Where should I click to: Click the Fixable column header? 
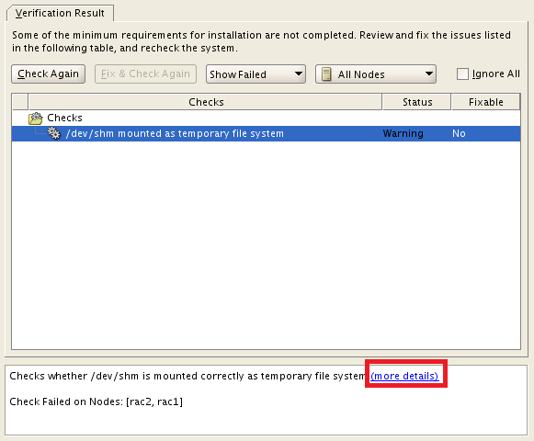pos(485,102)
